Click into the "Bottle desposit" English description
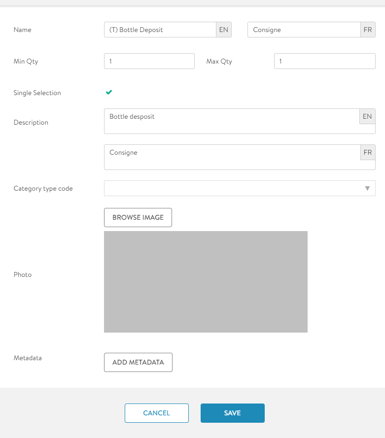Image resolution: width=385 pixels, height=438 pixels. 232,121
